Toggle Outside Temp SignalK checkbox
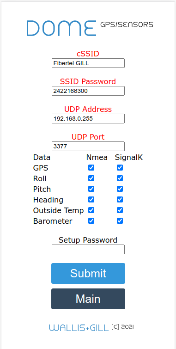 [120, 210]
